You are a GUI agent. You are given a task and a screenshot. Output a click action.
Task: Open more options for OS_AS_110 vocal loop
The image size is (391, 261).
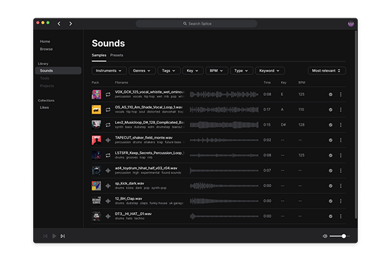(x=340, y=110)
